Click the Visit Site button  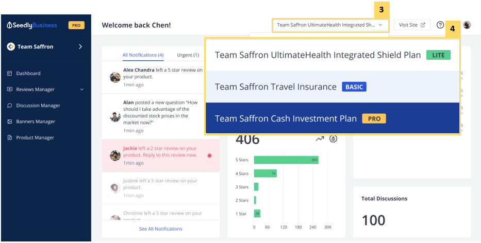(x=412, y=25)
